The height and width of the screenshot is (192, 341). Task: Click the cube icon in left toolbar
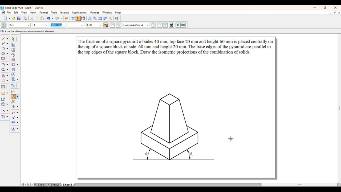click(x=3, y=104)
